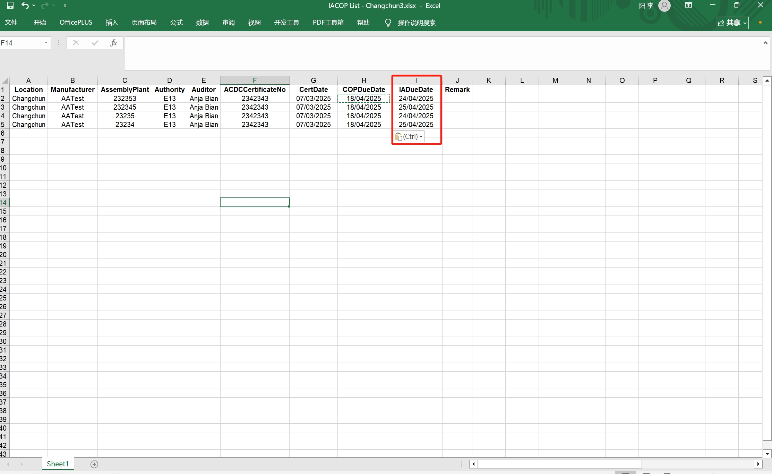Select copied cell H2 18/04/2025
Viewport: 772px width, 474px height.
(x=364, y=99)
